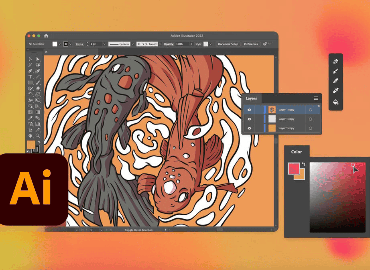Click the Document Setup button
Viewport: 370px width, 270px height.
click(x=228, y=44)
